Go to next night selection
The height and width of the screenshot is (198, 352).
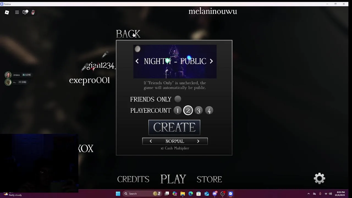pos(211,61)
